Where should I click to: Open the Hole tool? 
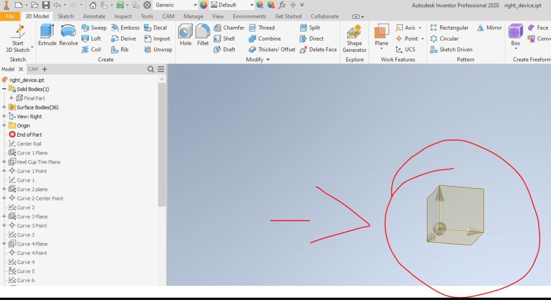pos(185,35)
